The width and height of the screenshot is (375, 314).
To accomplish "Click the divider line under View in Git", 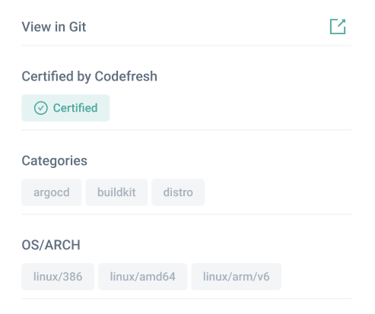I will (186, 46).
